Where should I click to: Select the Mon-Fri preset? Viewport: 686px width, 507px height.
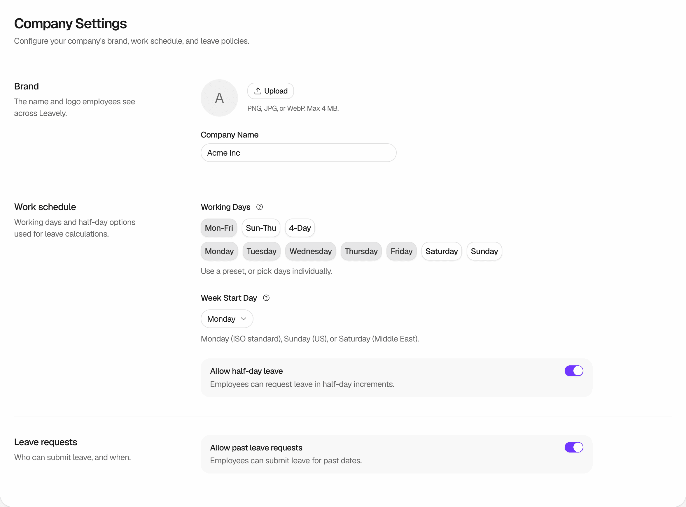click(x=219, y=228)
